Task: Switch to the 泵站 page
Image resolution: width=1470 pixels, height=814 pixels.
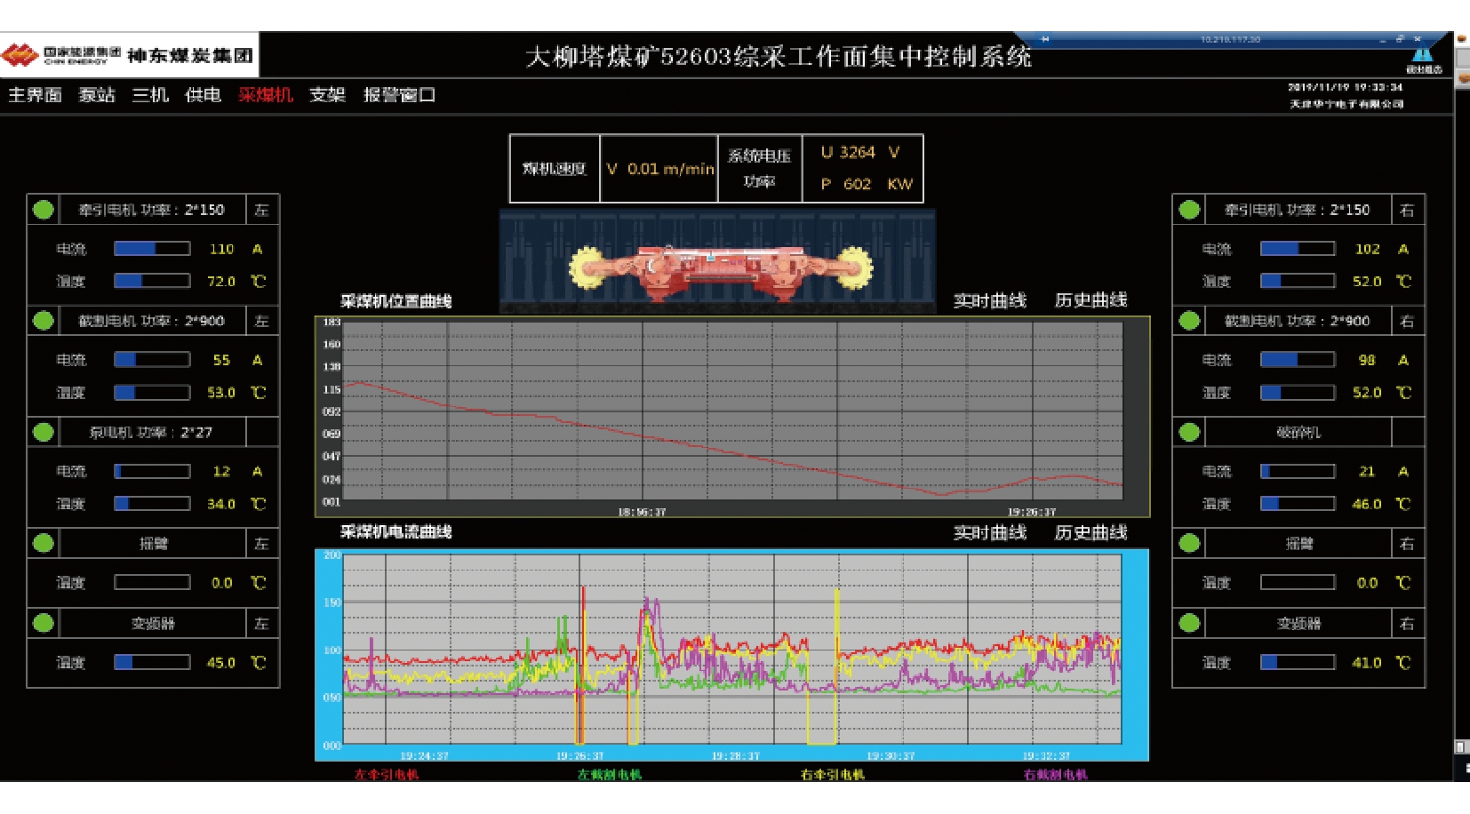Action: click(x=97, y=95)
